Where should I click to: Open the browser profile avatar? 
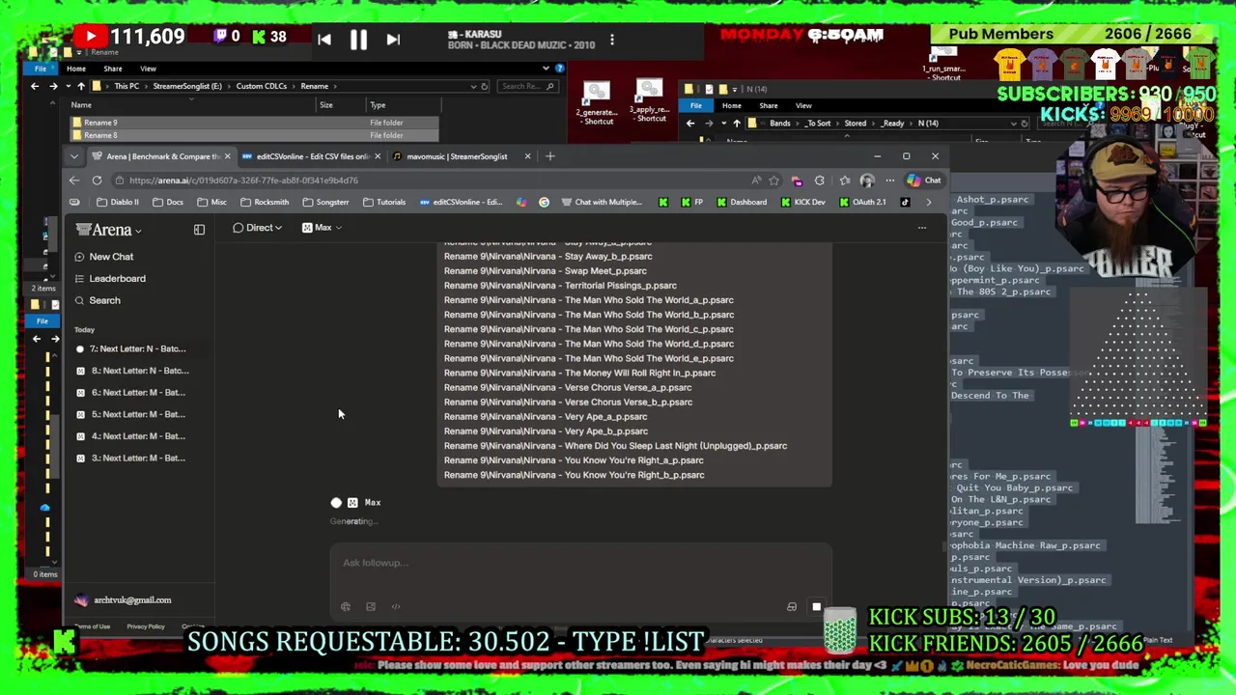(867, 181)
